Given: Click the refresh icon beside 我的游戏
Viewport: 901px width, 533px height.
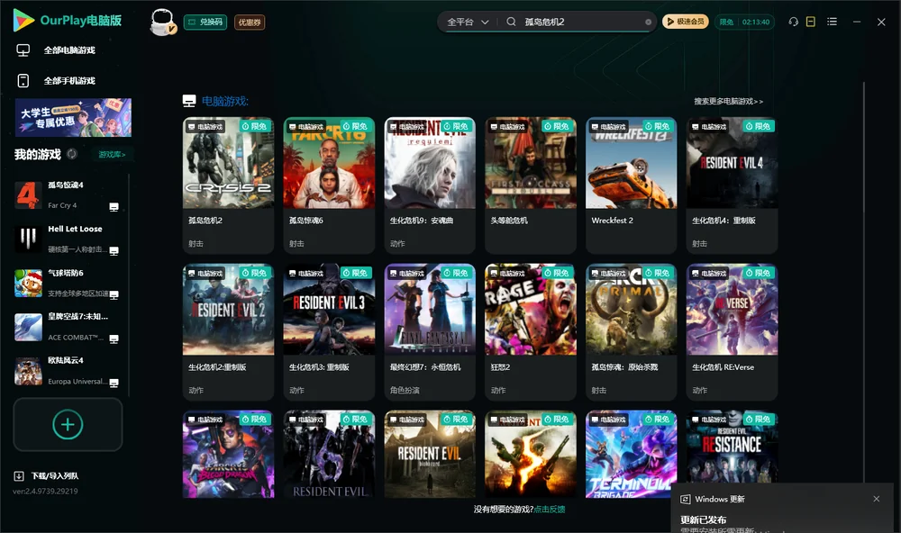Looking at the screenshot, I should [x=72, y=154].
